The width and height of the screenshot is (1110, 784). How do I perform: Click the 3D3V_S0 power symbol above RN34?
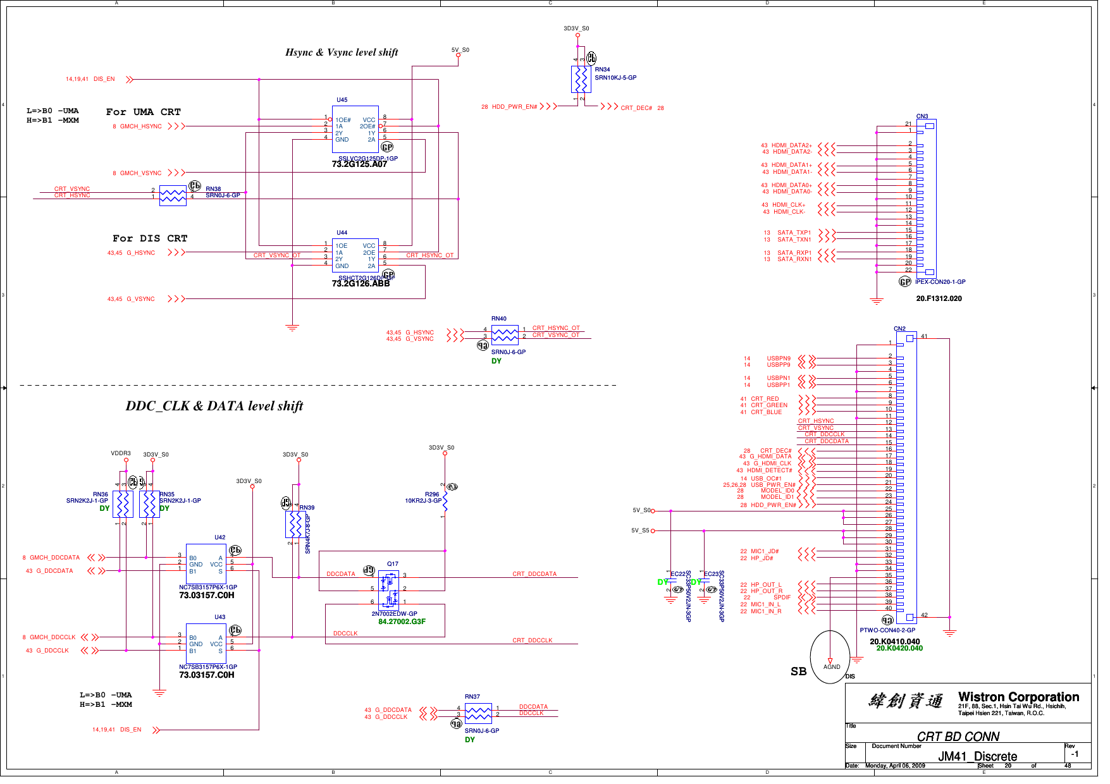click(x=578, y=35)
